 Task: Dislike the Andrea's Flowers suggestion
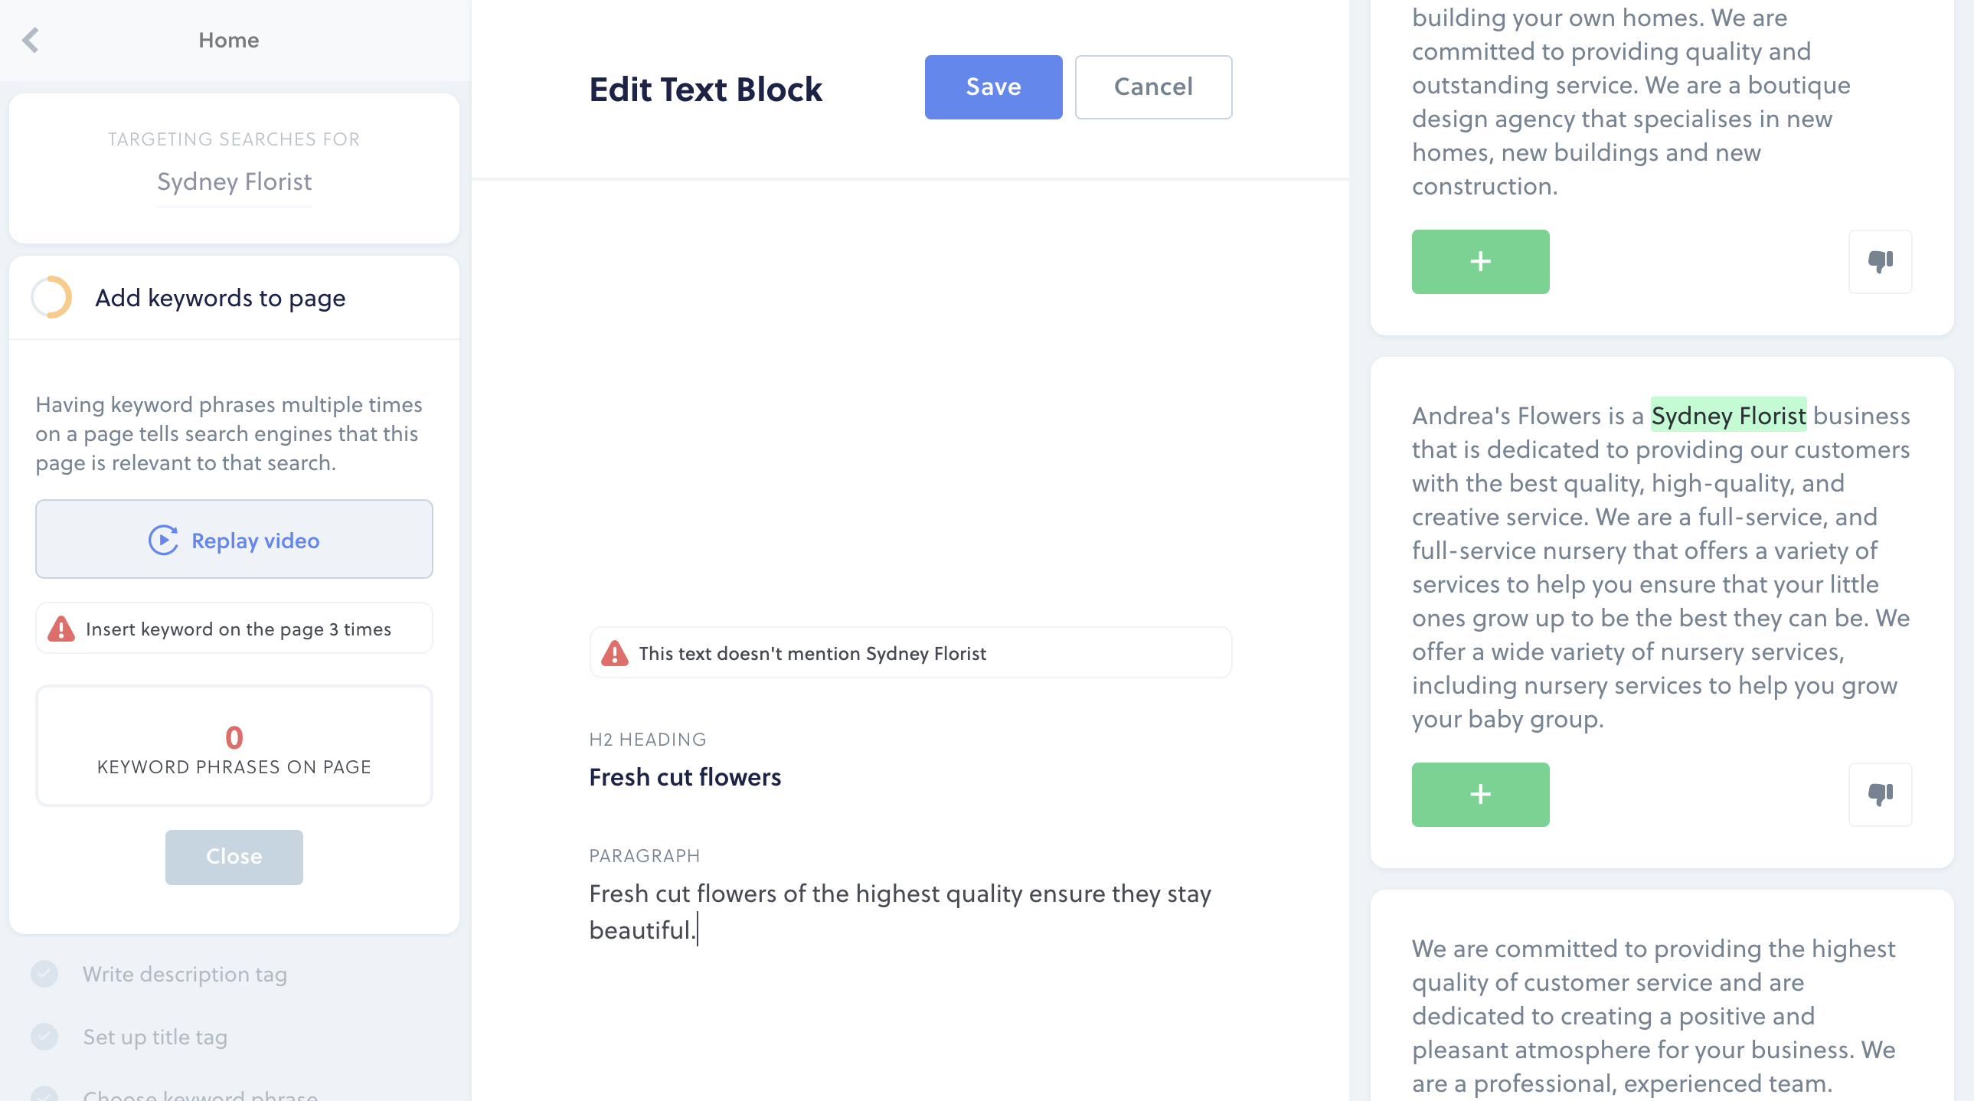[1881, 794]
